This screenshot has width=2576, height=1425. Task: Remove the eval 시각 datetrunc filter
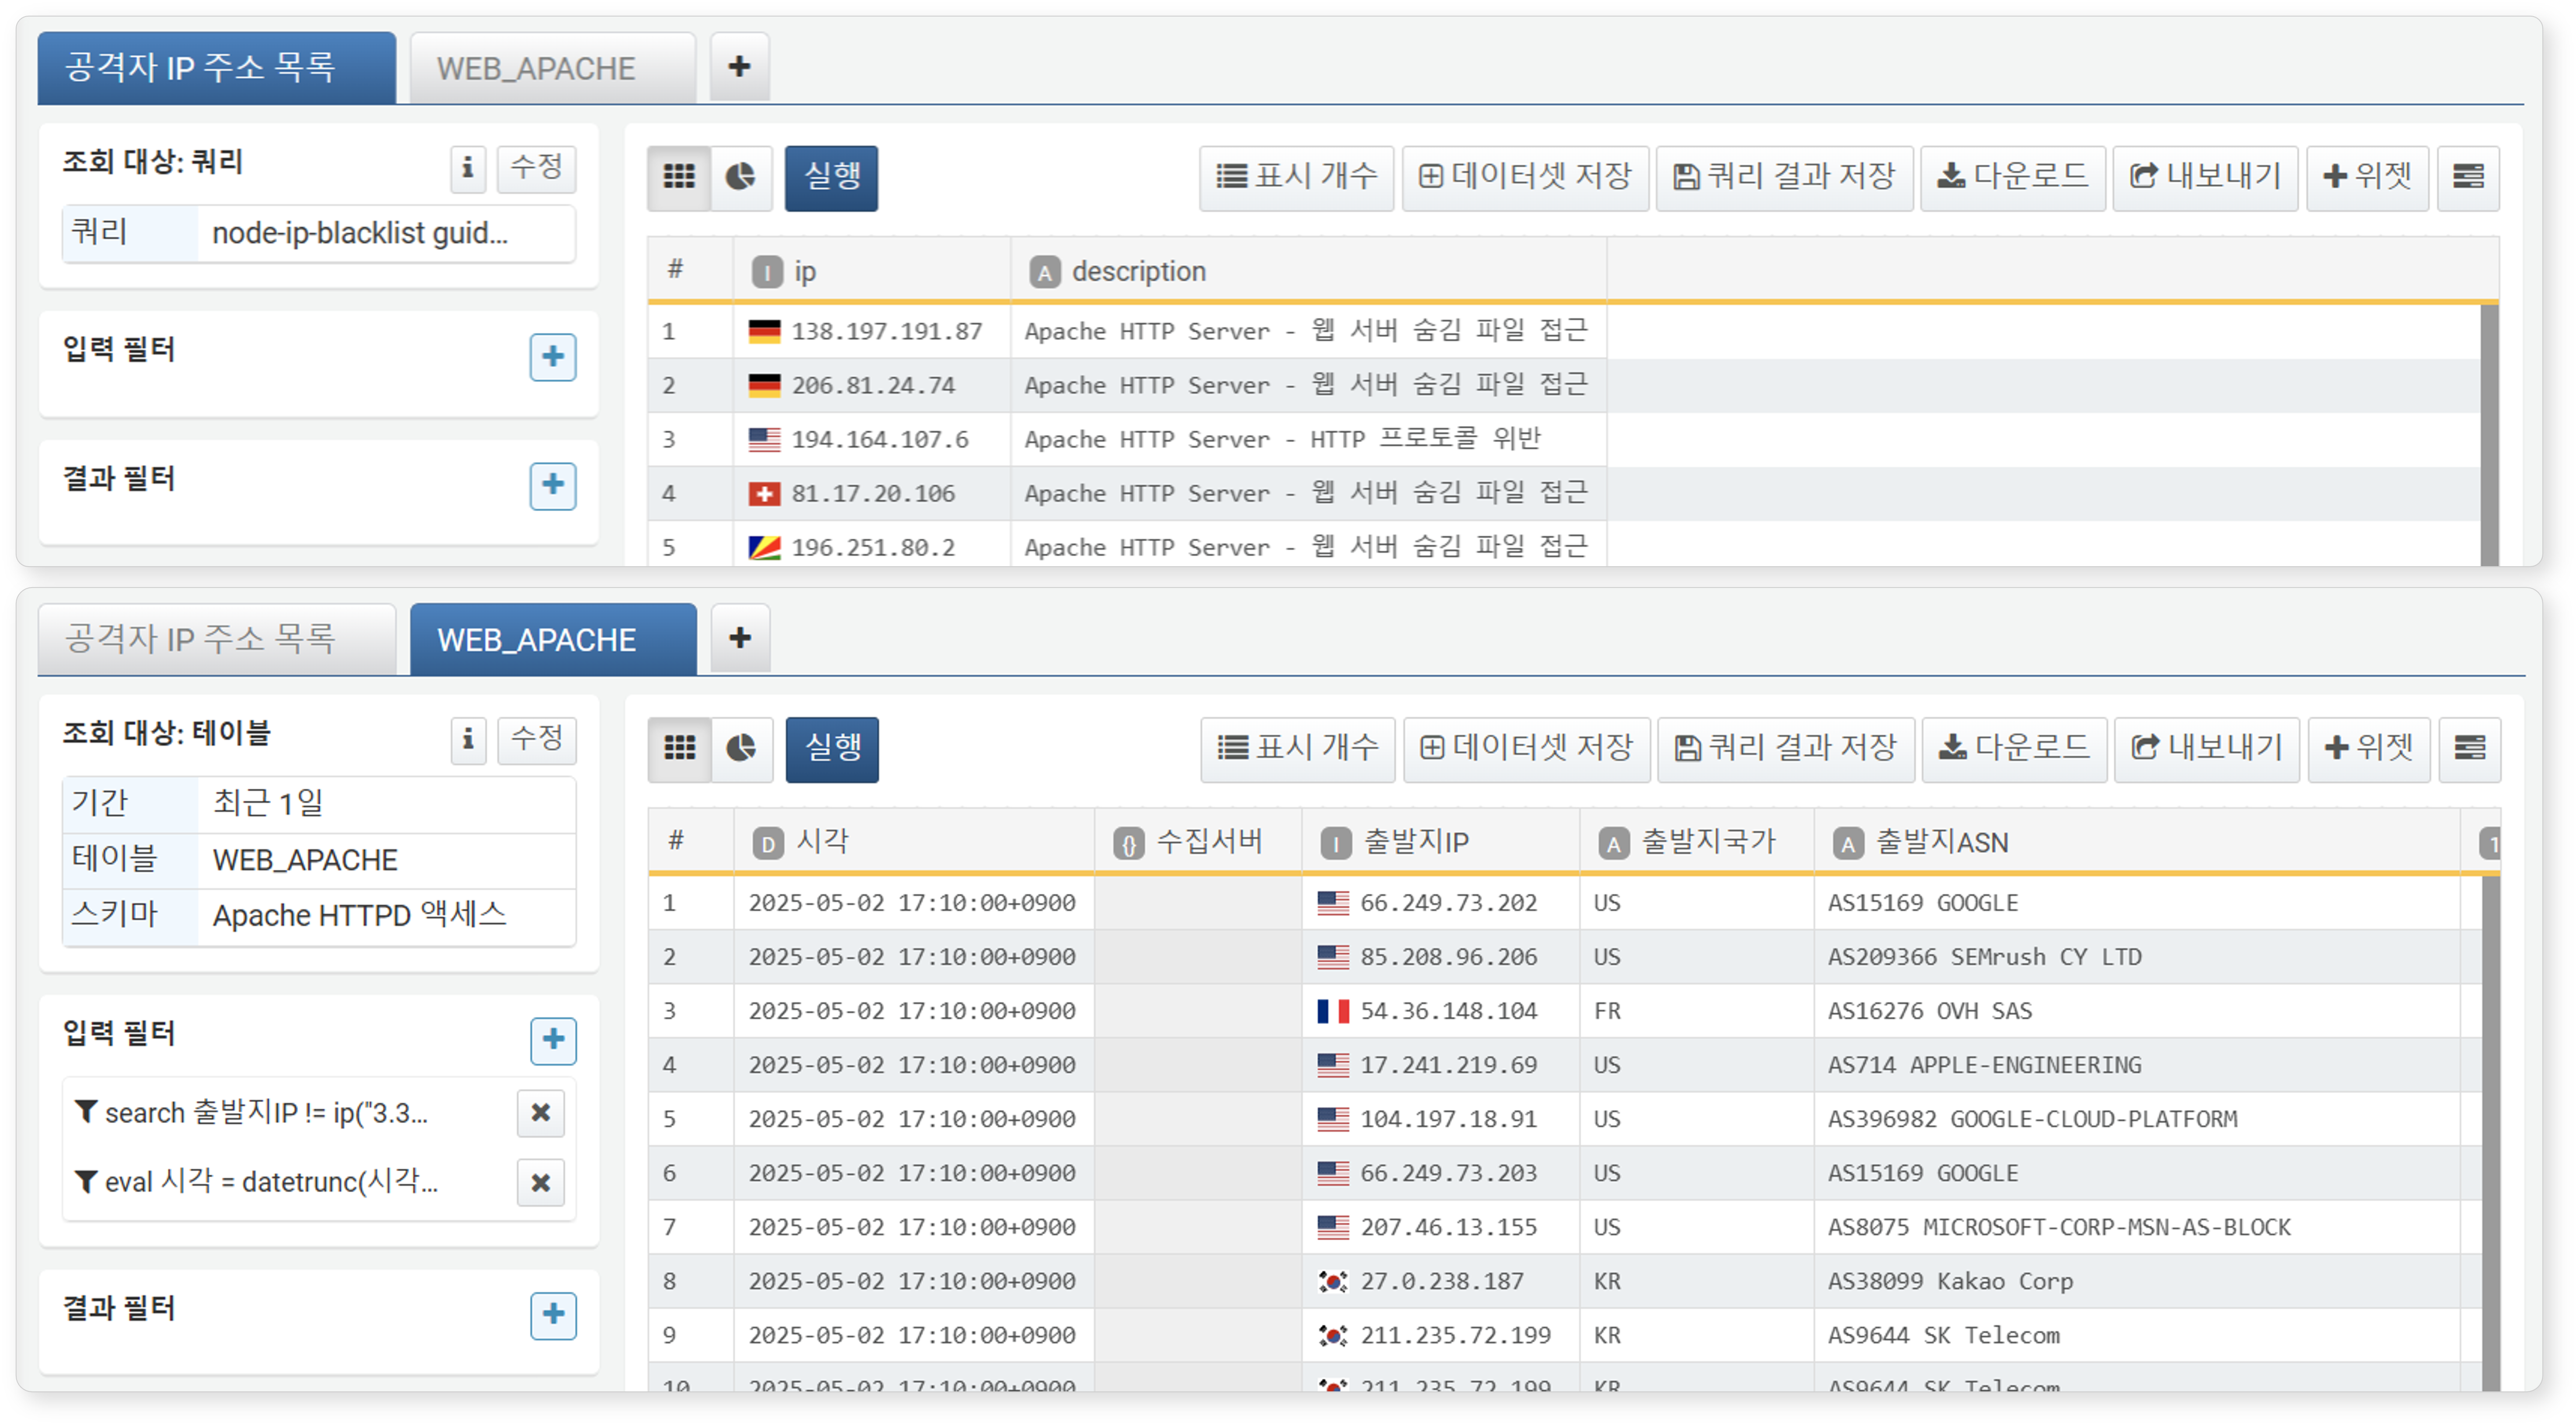pyautogui.click(x=541, y=1182)
